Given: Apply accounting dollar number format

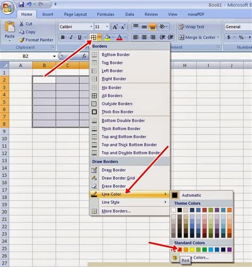Looking at the screenshot, I should (229, 37).
